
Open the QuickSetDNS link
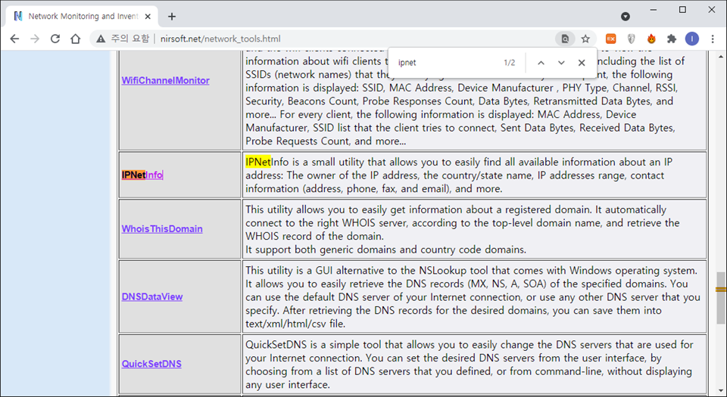click(151, 364)
